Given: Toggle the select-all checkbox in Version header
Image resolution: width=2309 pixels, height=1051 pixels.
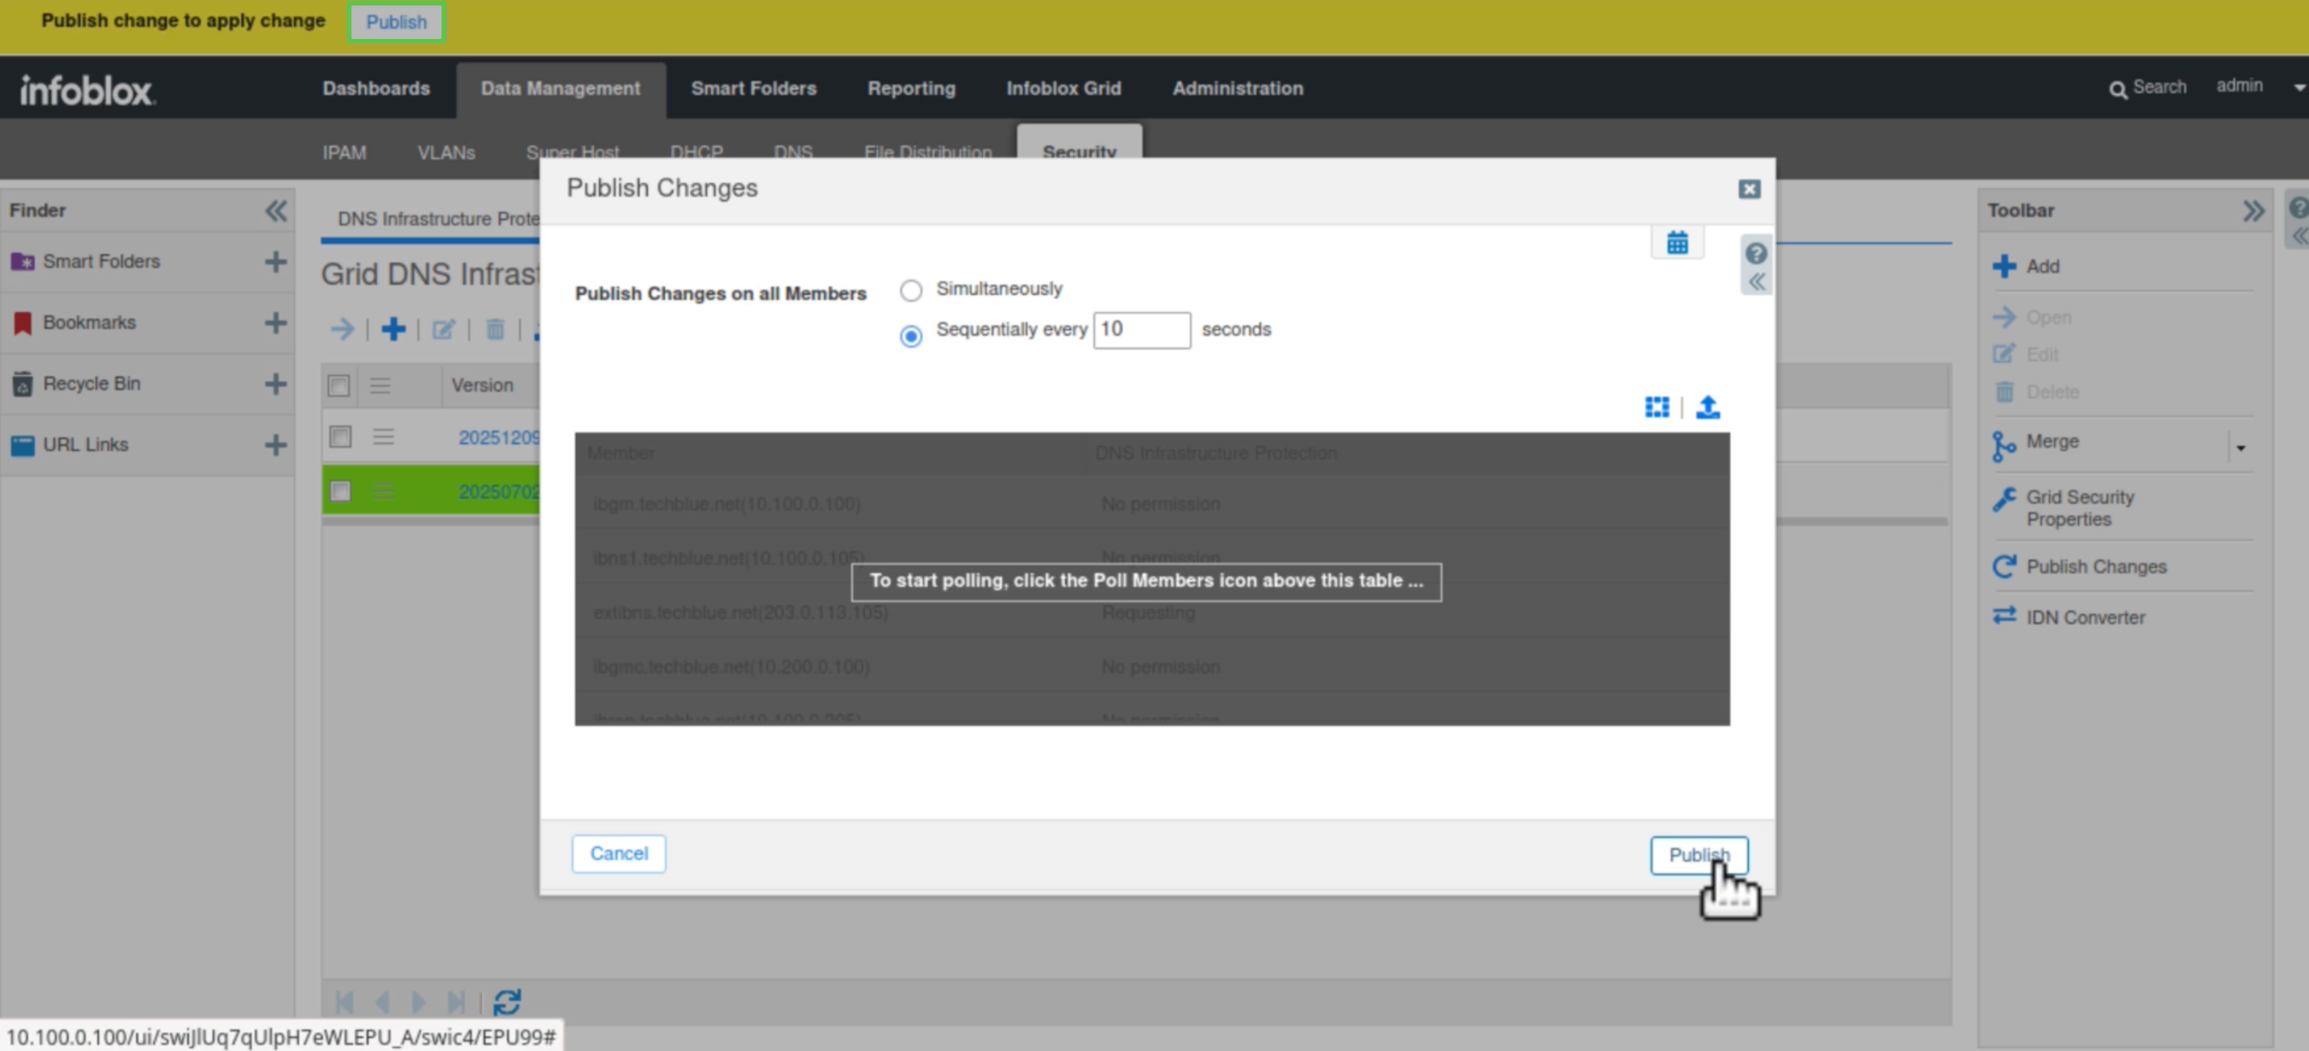Looking at the screenshot, I should click(x=338, y=385).
